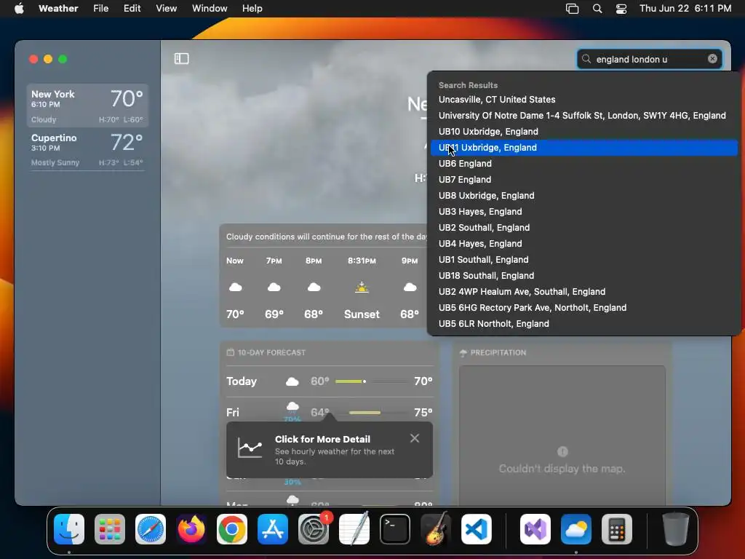Click the Now hourly cloud icon
Viewport: 745px width, 559px height.
235,287
